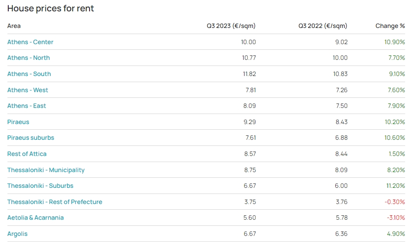Select Q3 2023 price 11.82 for Athens - South

tap(249, 74)
